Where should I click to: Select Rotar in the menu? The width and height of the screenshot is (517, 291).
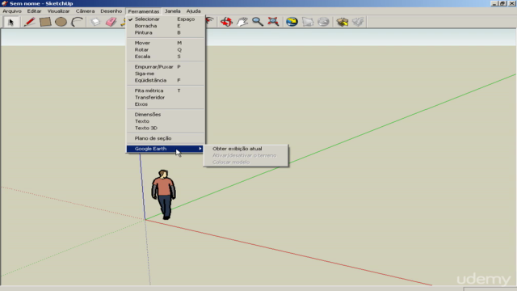(x=166, y=49)
